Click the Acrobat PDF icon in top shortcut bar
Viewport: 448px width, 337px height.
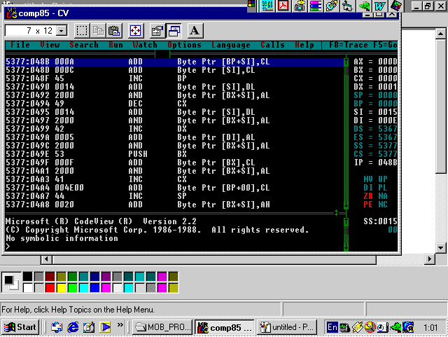(283, 6)
